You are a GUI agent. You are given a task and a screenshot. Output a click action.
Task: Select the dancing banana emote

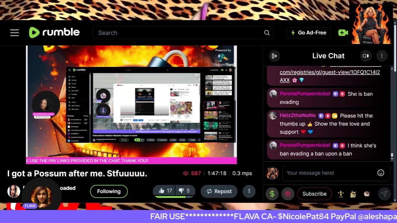coord(341,194)
